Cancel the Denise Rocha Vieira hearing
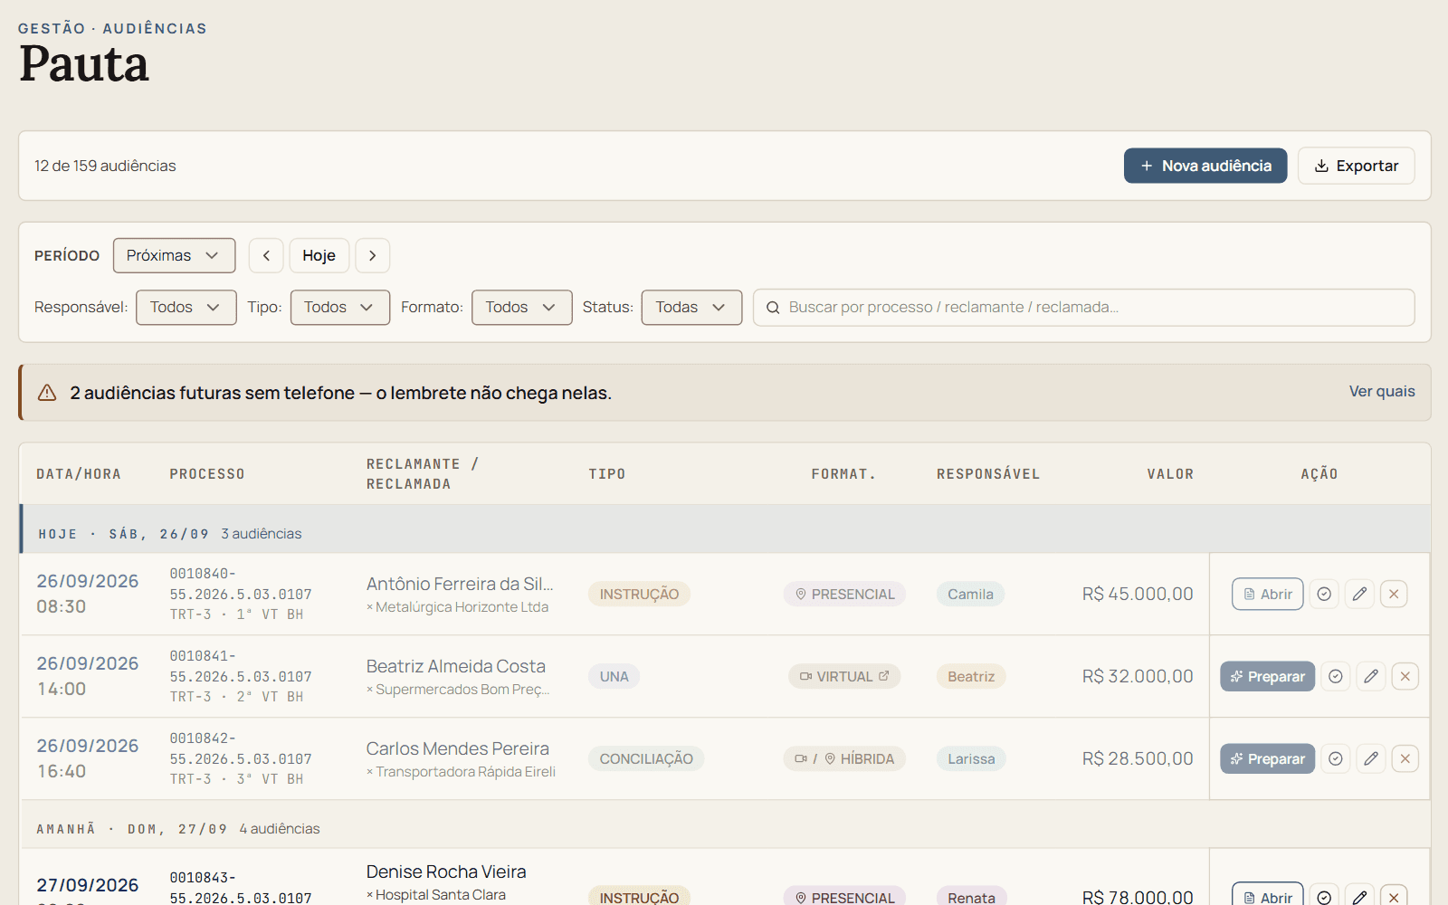Viewport: 1448px width, 905px height. tap(1394, 896)
